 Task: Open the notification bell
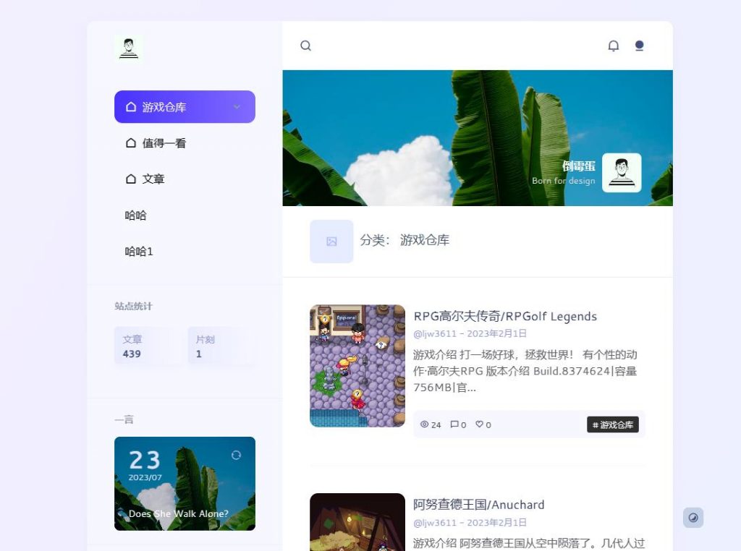point(613,46)
